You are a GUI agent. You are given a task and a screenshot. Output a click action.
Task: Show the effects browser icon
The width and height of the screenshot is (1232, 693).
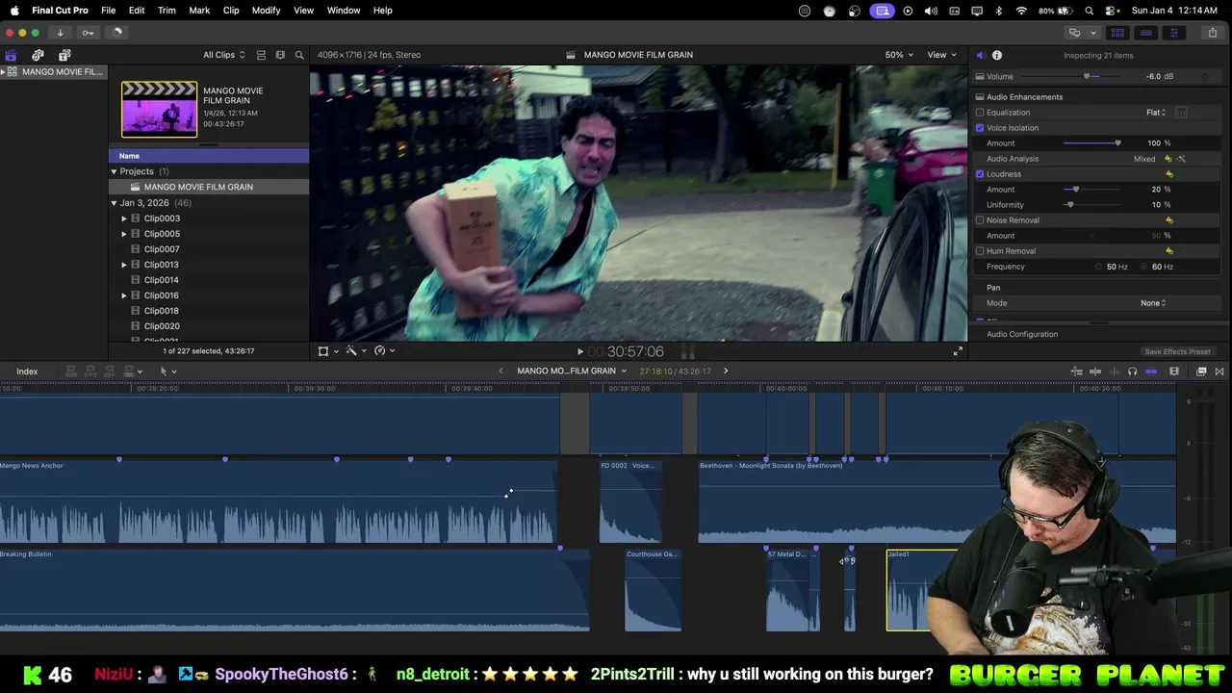tap(1201, 372)
